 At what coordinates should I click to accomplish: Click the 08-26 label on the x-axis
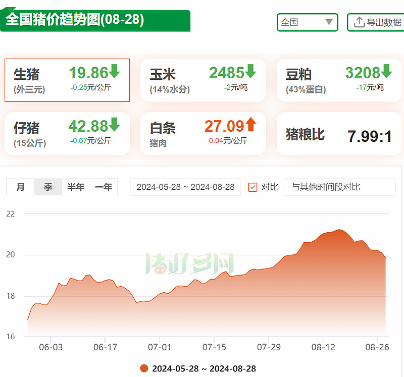[x=377, y=347]
